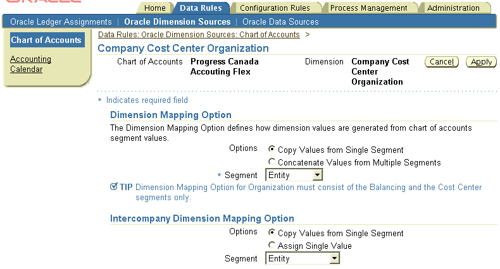Open the Accounting Calendar link
Image resolution: width=500 pixels, height=269 pixels.
point(30,64)
